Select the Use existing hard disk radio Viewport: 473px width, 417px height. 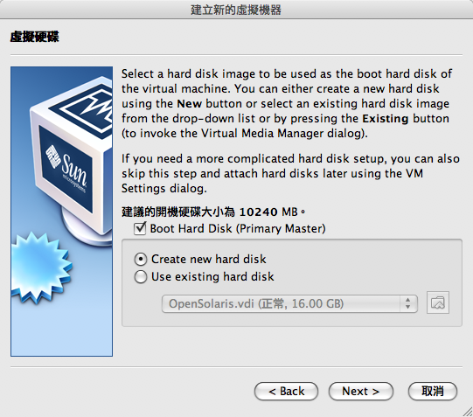(x=141, y=277)
